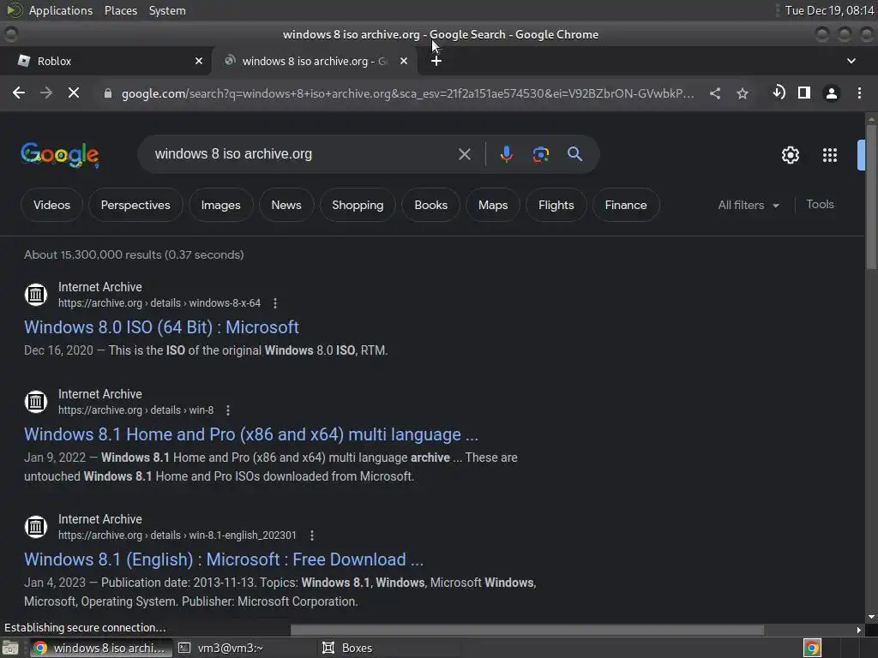Close the windows 8 iso search tab
Image resolution: width=878 pixels, height=658 pixels.
click(x=404, y=61)
